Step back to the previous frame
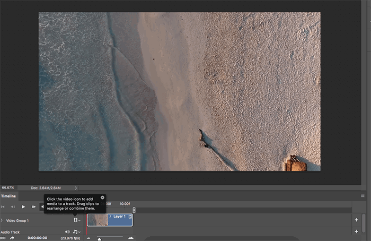Viewport: 371px width, 241px height. coord(13,207)
